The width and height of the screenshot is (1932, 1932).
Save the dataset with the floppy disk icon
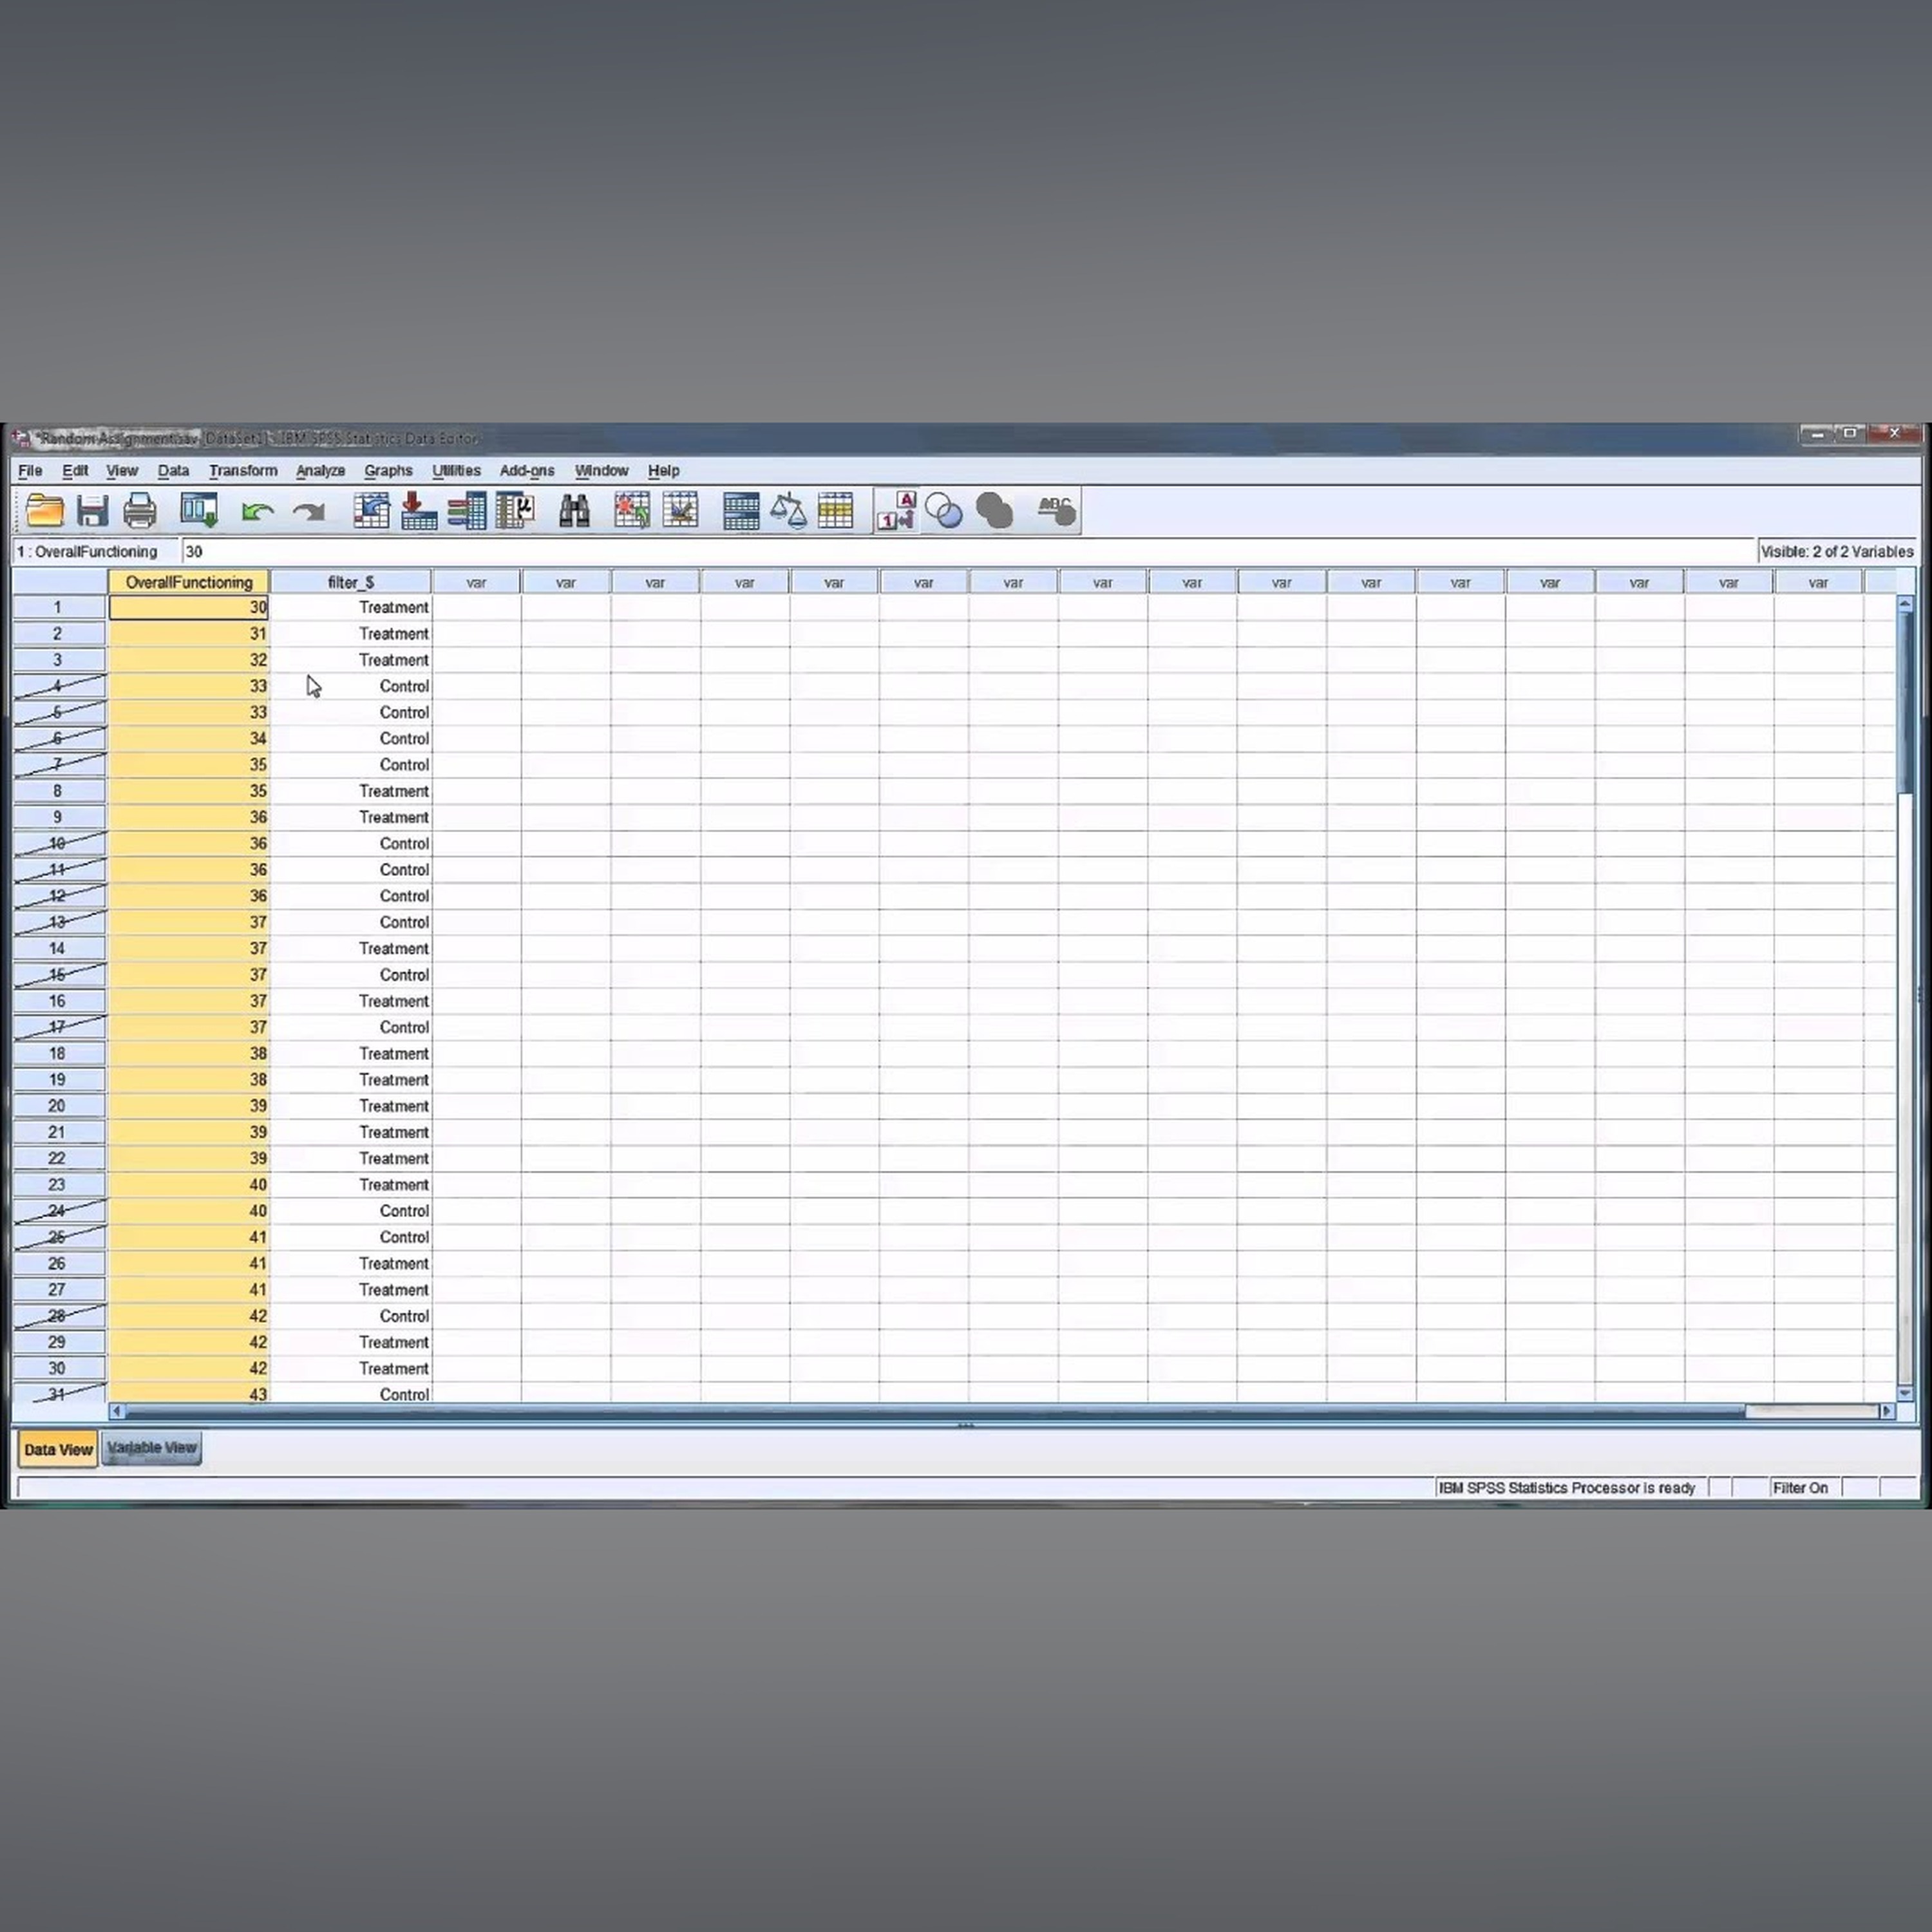coord(92,511)
